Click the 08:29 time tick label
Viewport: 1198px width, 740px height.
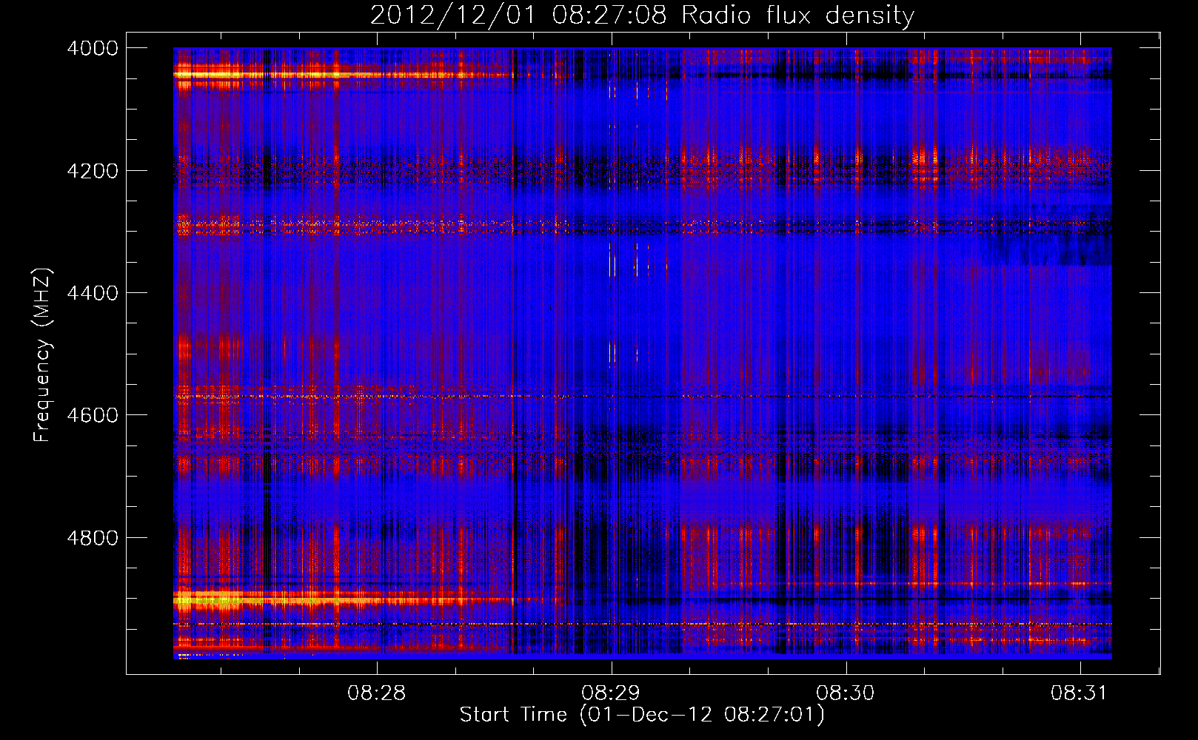pos(611,693)
